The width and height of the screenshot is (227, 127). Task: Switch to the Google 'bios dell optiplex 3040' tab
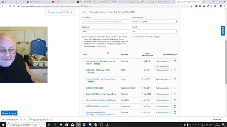pos(138,2)
